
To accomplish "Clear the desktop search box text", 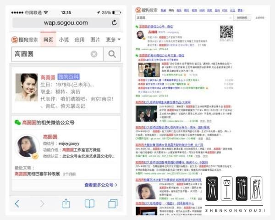I will tap(231, 18).
